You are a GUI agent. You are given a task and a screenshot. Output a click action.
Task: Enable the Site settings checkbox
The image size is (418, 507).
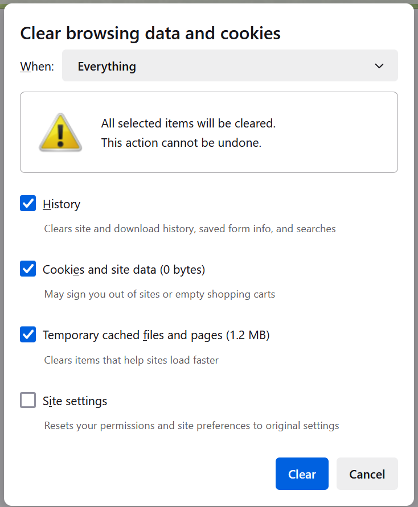(28, 400)
